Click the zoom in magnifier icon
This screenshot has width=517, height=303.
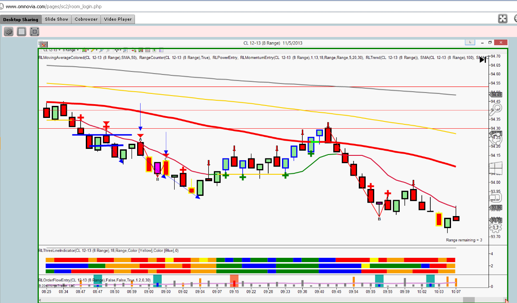pos(101,50)
